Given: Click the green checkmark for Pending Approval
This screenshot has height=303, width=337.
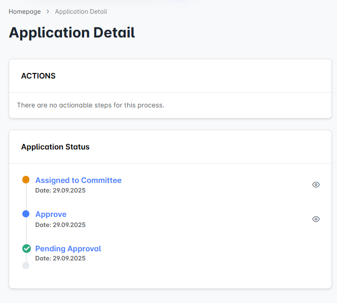Looking at the screenshot, I should tap(26, 249).
